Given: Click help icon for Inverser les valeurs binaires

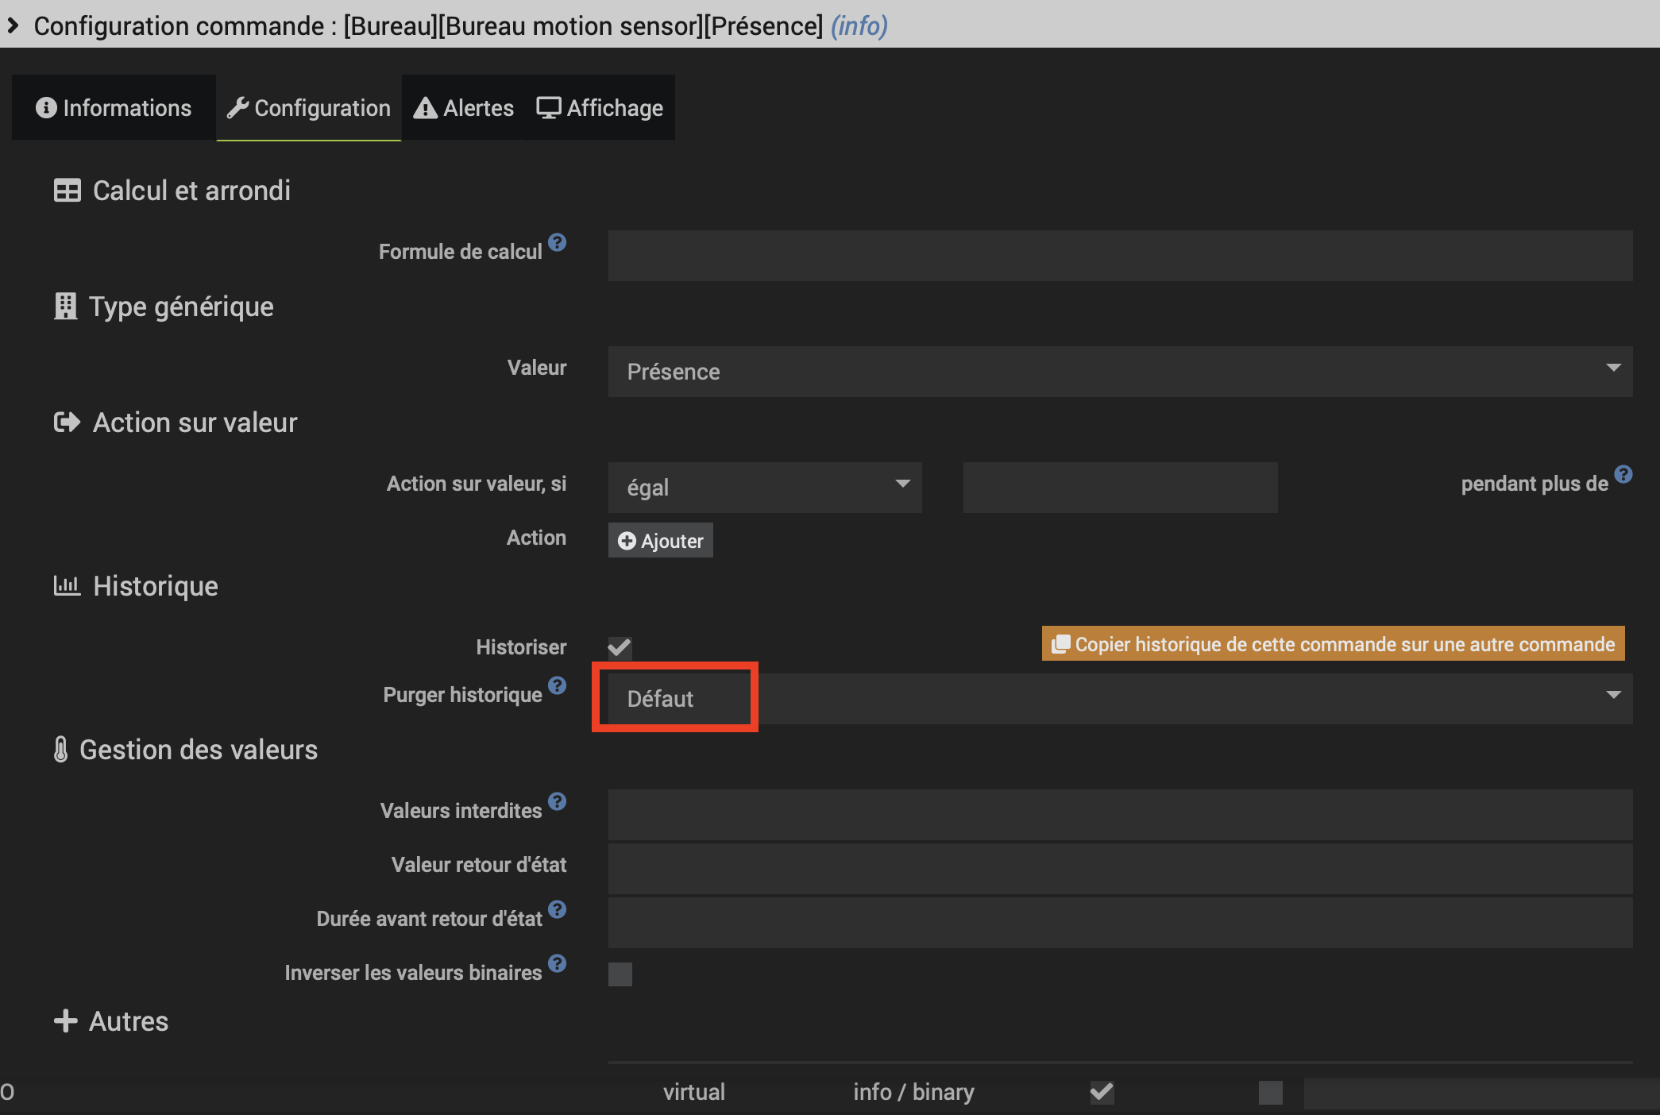Looking at the screenshot, I should point(558,963).
